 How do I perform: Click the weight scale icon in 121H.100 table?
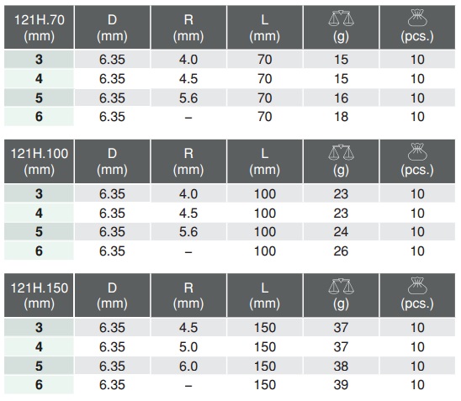point(341,152)
